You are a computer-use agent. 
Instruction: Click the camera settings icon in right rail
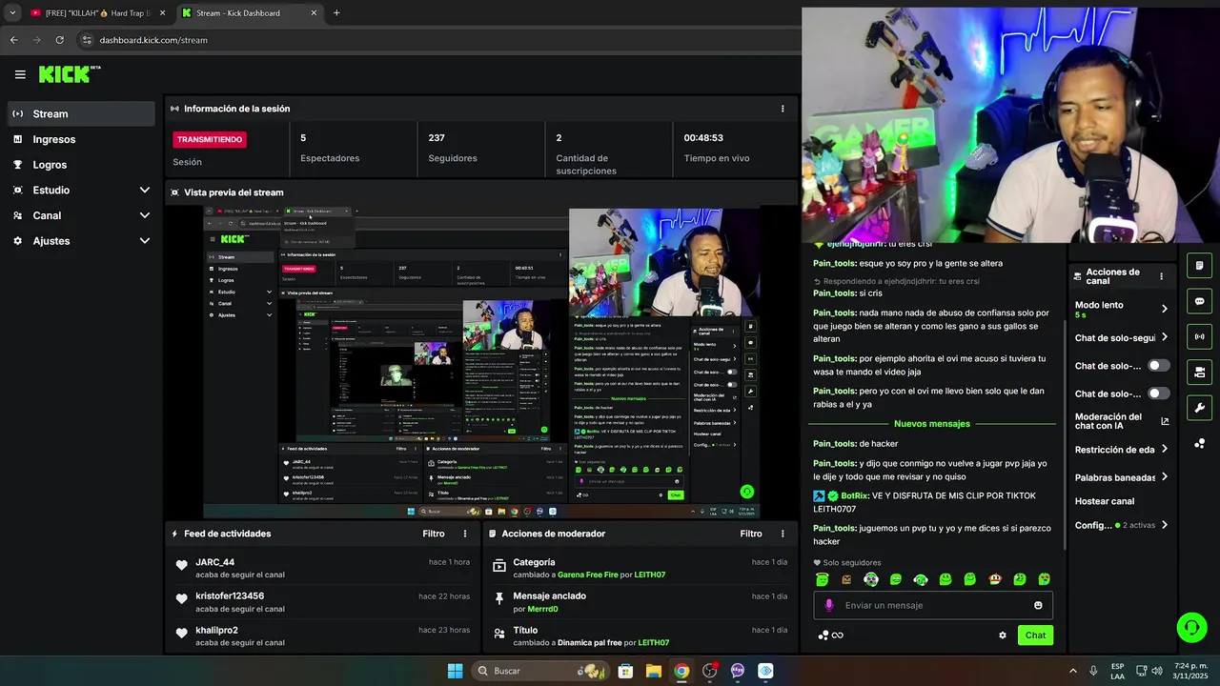click(x=1199, y=372)
